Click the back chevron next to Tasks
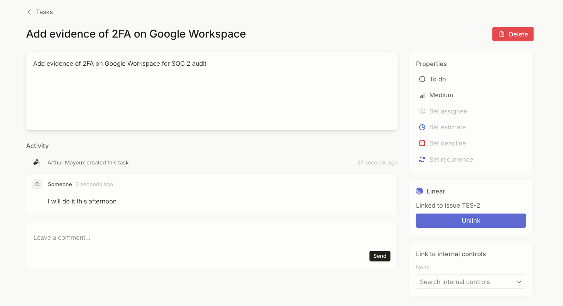 [x=29, y=12]
